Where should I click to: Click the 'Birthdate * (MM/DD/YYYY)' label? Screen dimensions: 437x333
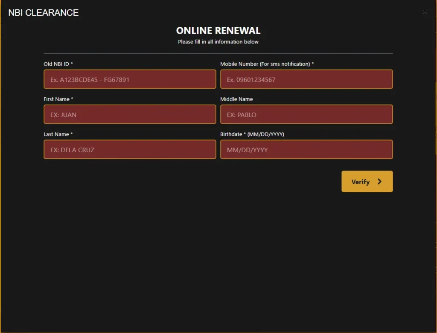pyautogui.click(x=252, y=134)
